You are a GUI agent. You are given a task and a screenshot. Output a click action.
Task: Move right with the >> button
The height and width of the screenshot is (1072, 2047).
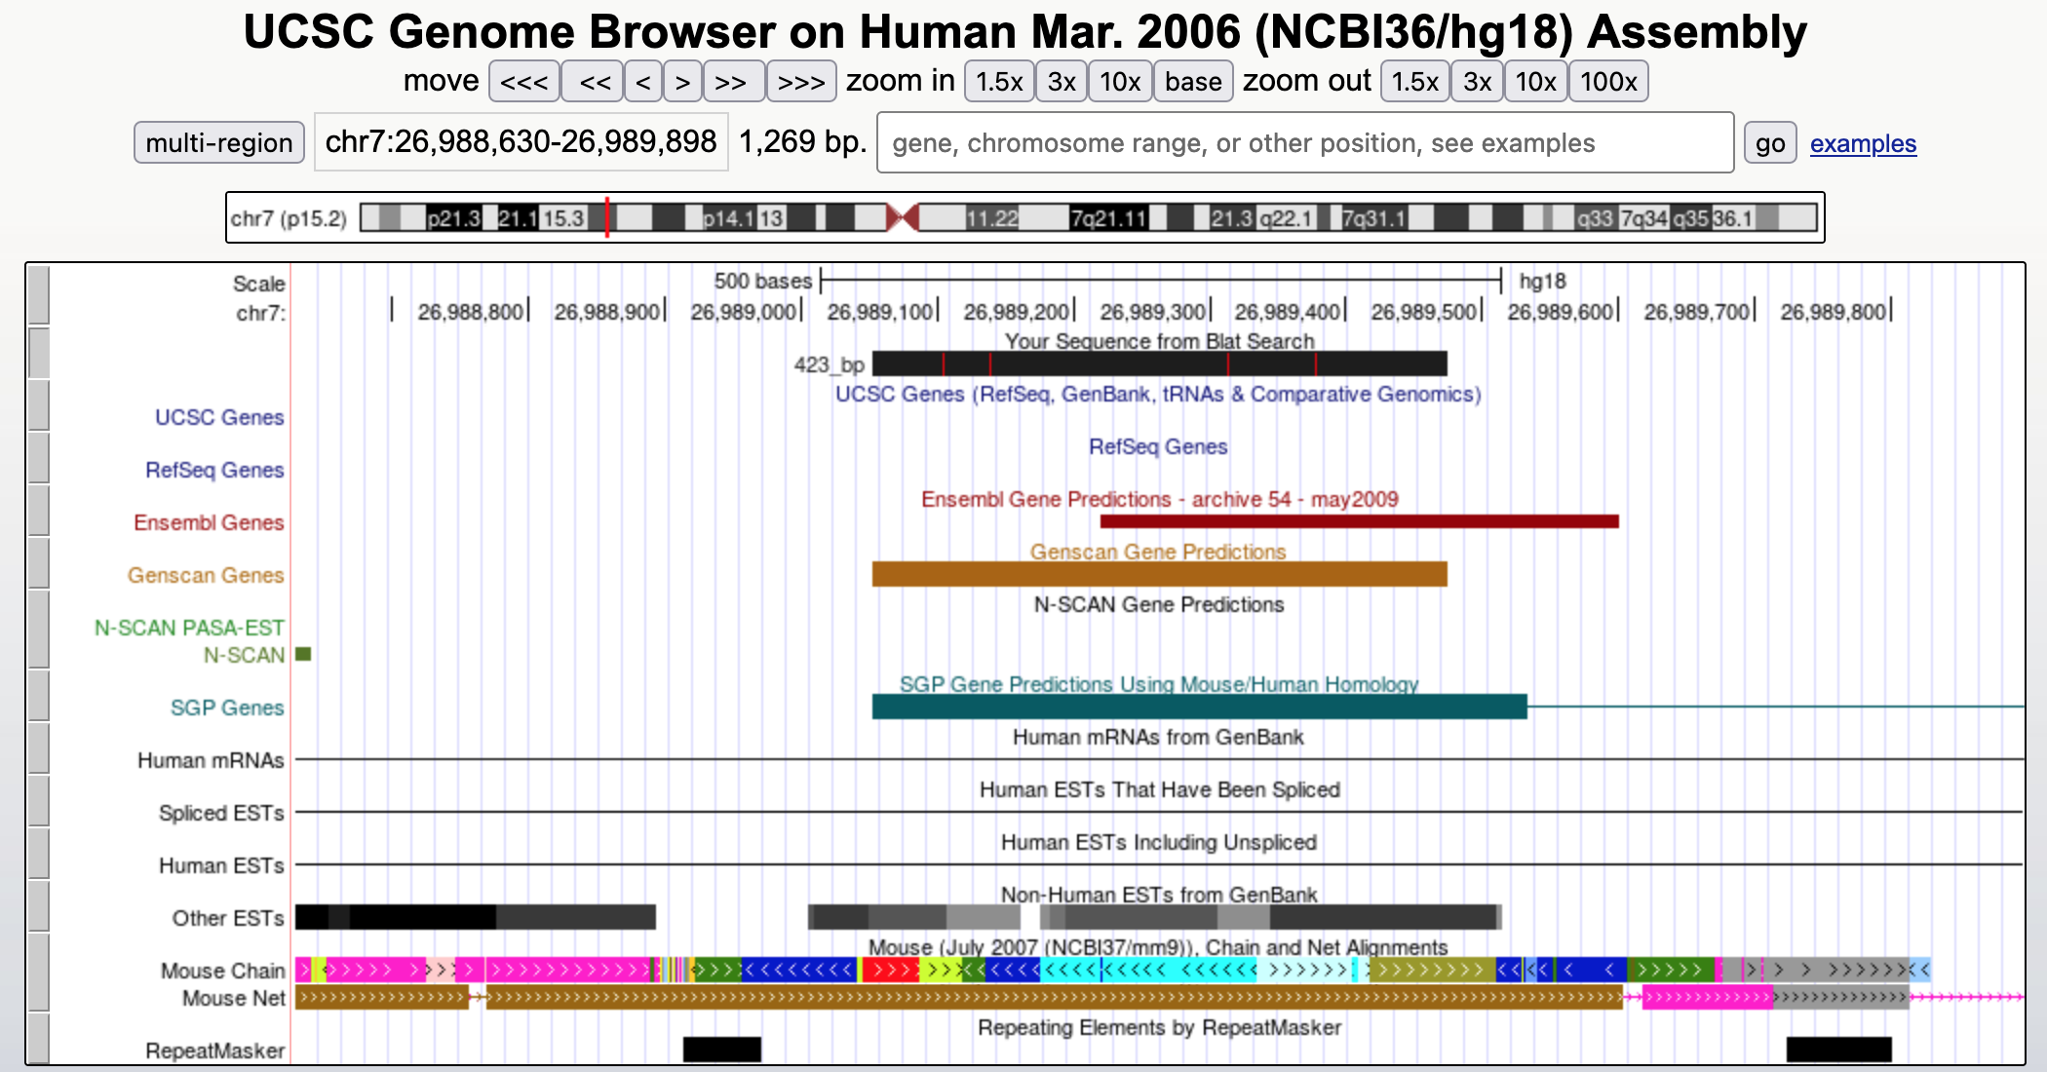tap(733, 82)
